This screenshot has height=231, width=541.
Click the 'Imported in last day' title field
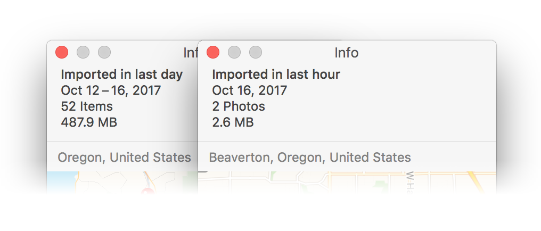(x=122, y=75)
